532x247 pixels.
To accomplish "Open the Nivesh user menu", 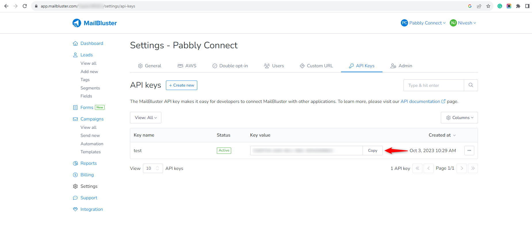I will pyautogui.click(x=463, y=23).
